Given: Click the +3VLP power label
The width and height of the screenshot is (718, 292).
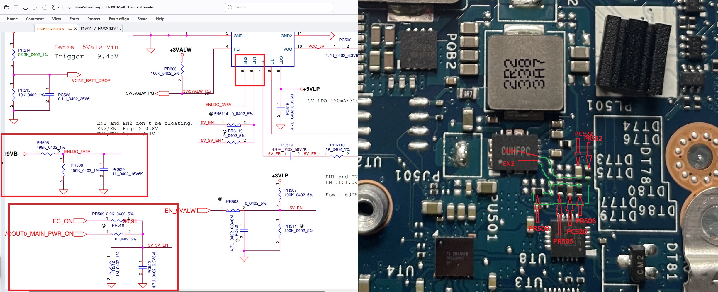Looking at the screenshot, I should pos(280,176).
